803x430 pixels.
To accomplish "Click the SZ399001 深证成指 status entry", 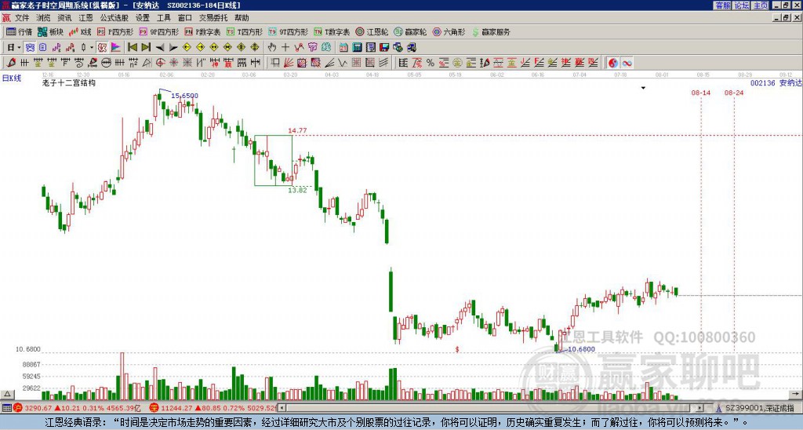I will tap(760, 408).
